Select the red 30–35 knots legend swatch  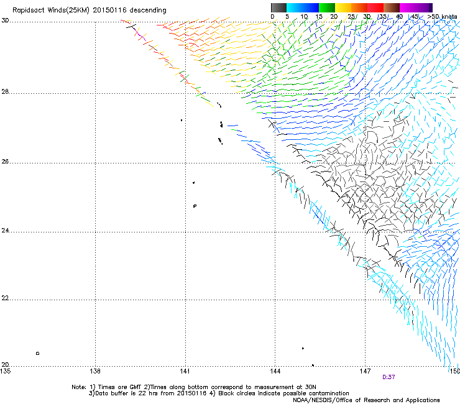tap(375, 7)
